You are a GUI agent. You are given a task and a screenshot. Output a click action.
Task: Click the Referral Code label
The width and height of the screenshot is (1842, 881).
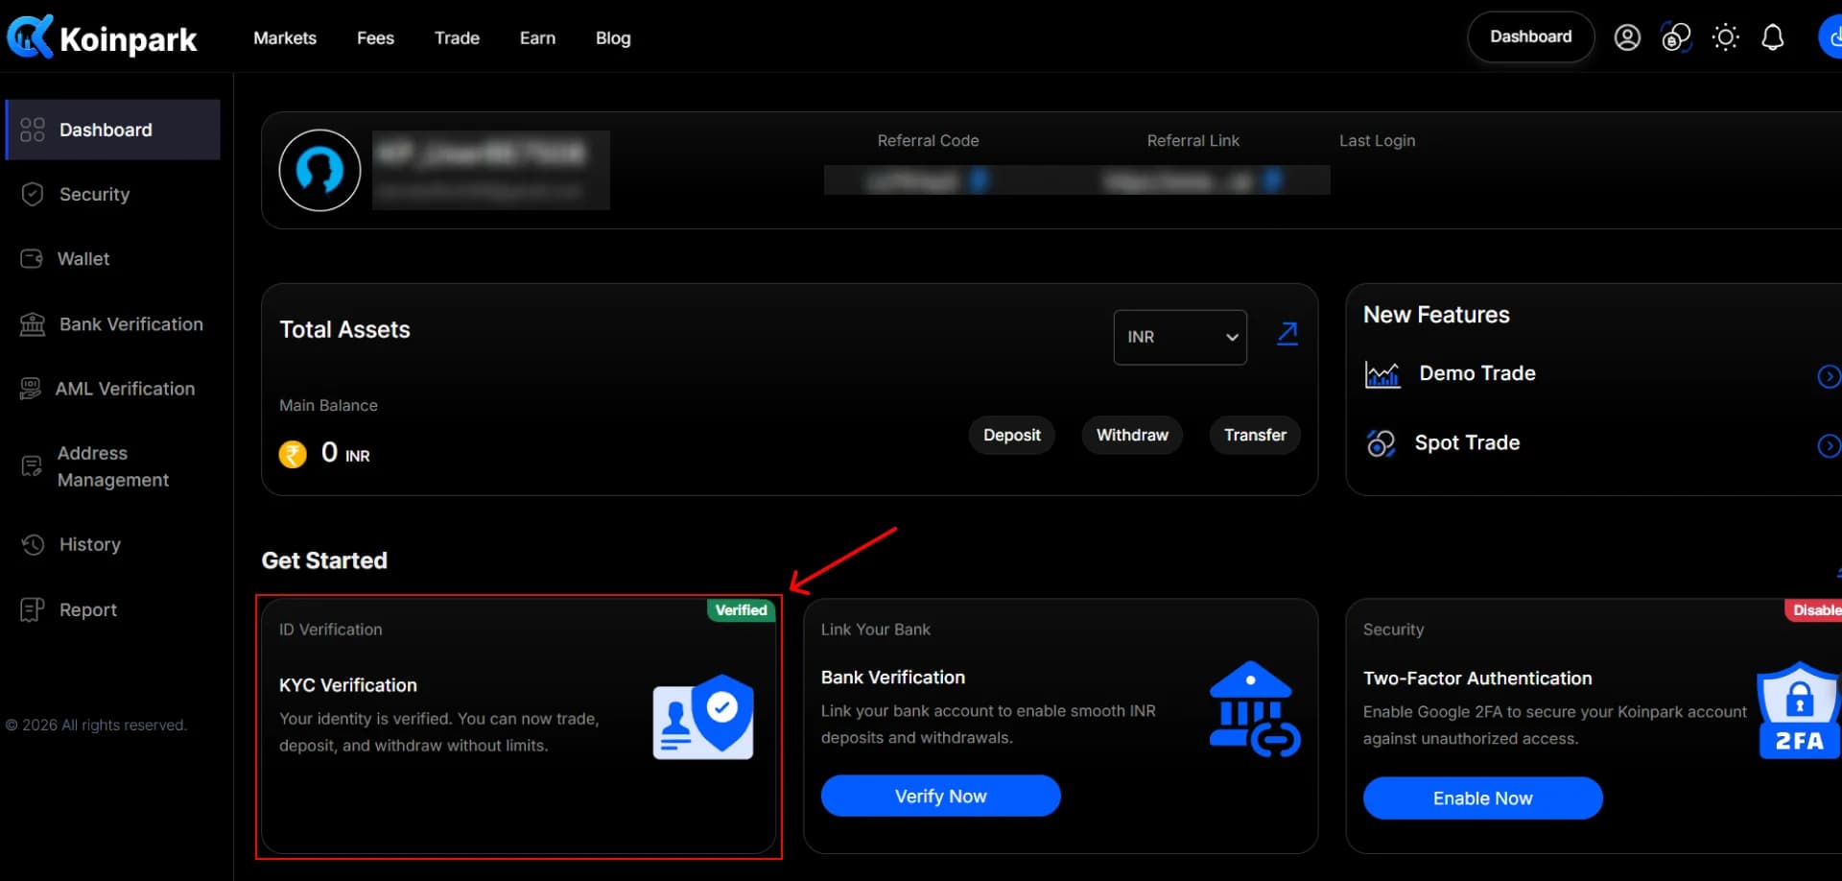tap(928, 140)
